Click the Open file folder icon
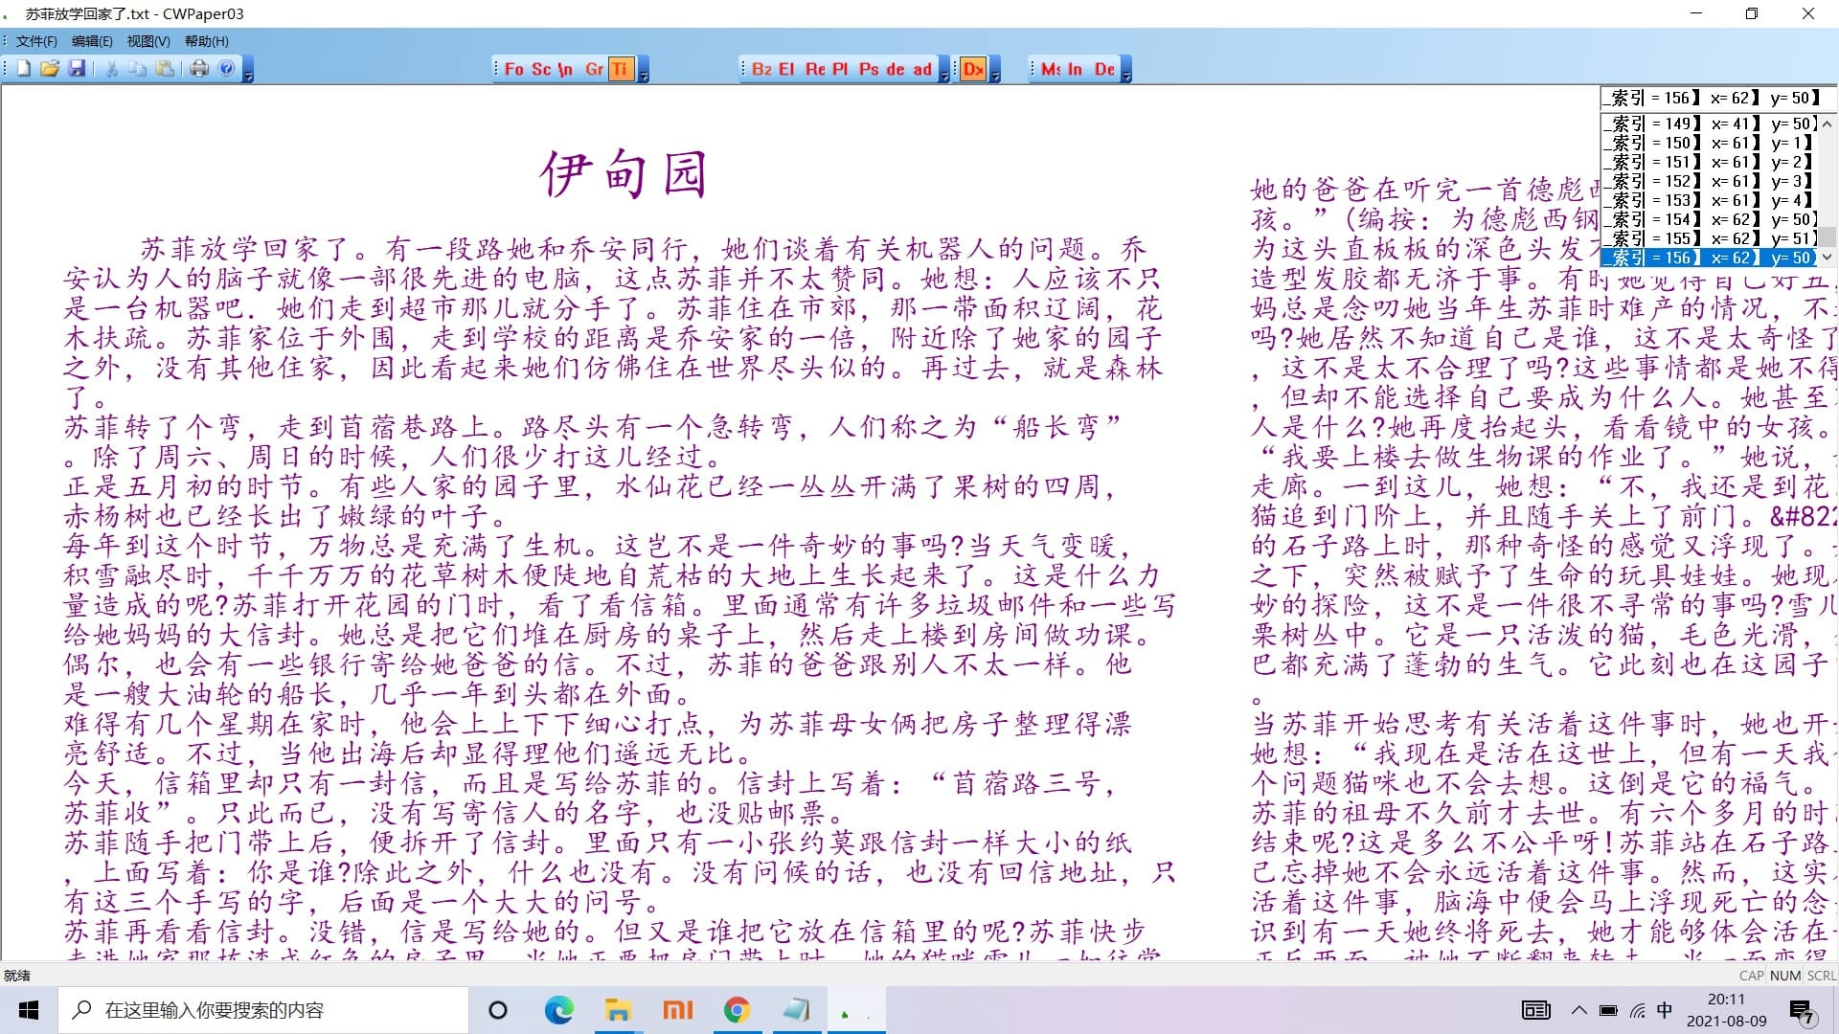The width and height of the screenshot is (1839, 1034). 50,69
